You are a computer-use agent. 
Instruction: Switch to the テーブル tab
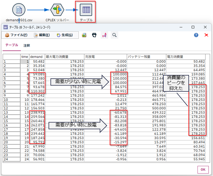[x=12, y=45]
